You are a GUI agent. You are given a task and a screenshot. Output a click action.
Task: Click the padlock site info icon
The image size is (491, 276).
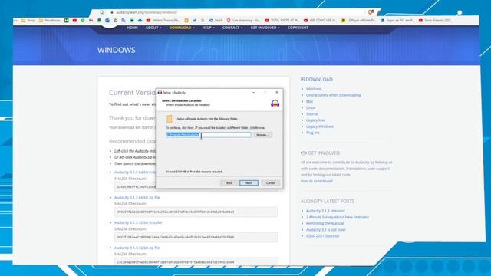point(111,12)
